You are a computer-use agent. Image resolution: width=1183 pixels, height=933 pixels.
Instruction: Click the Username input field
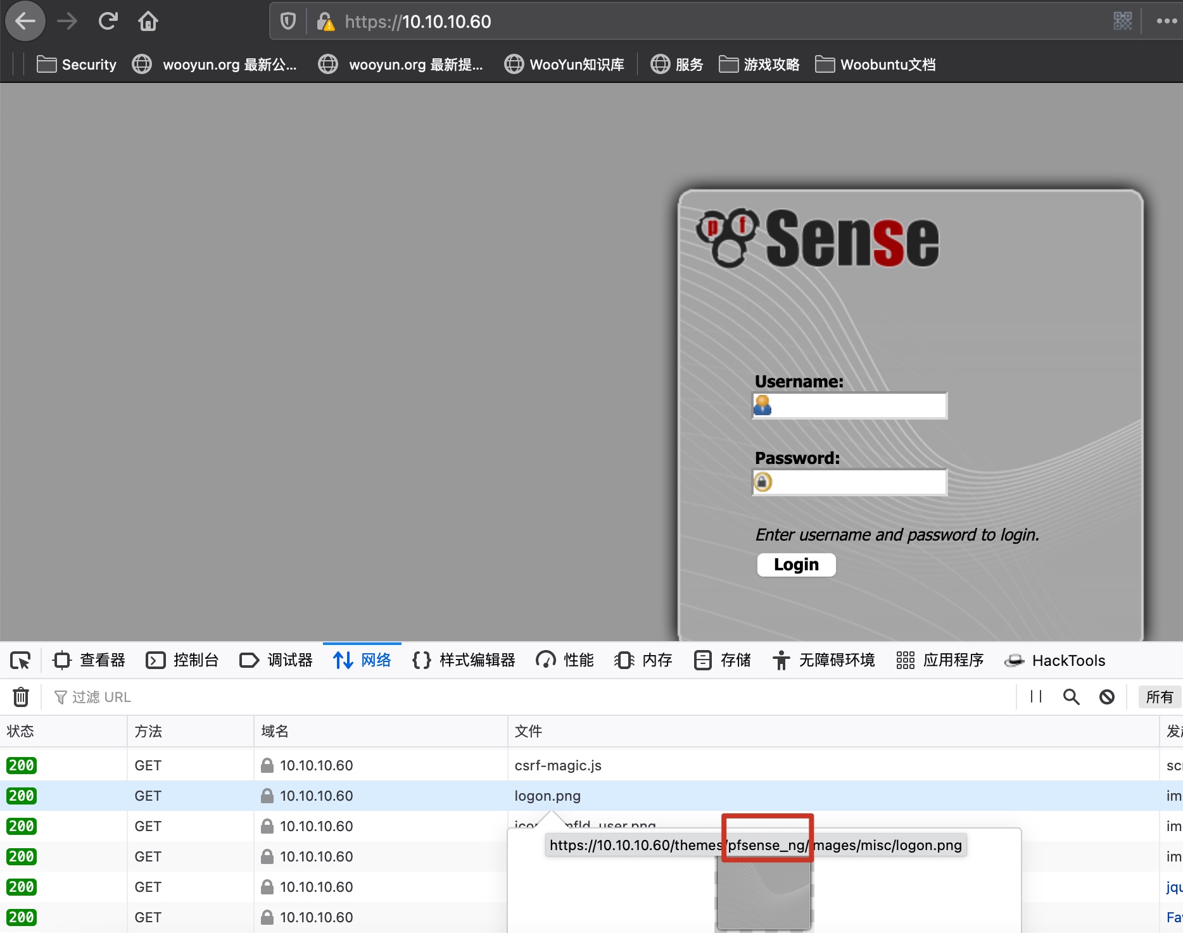pyautogui.click(x=850, y=405)
